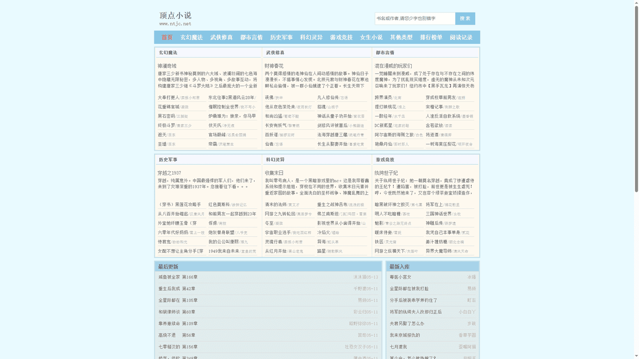The image size is (639, 359).
Task: Open the featured novel 收集末日
Action: [x=274, y=173]
